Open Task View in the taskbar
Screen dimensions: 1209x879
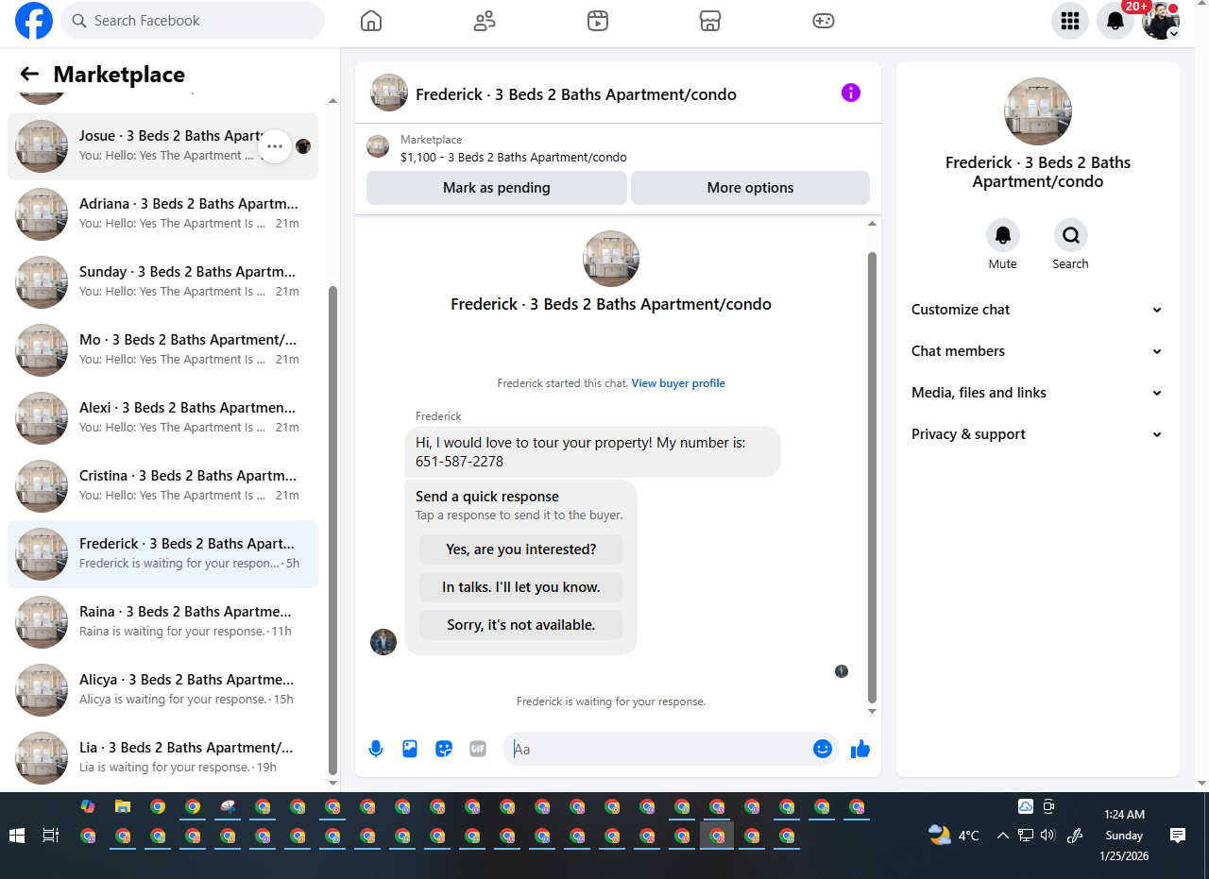tap(51, 836)
